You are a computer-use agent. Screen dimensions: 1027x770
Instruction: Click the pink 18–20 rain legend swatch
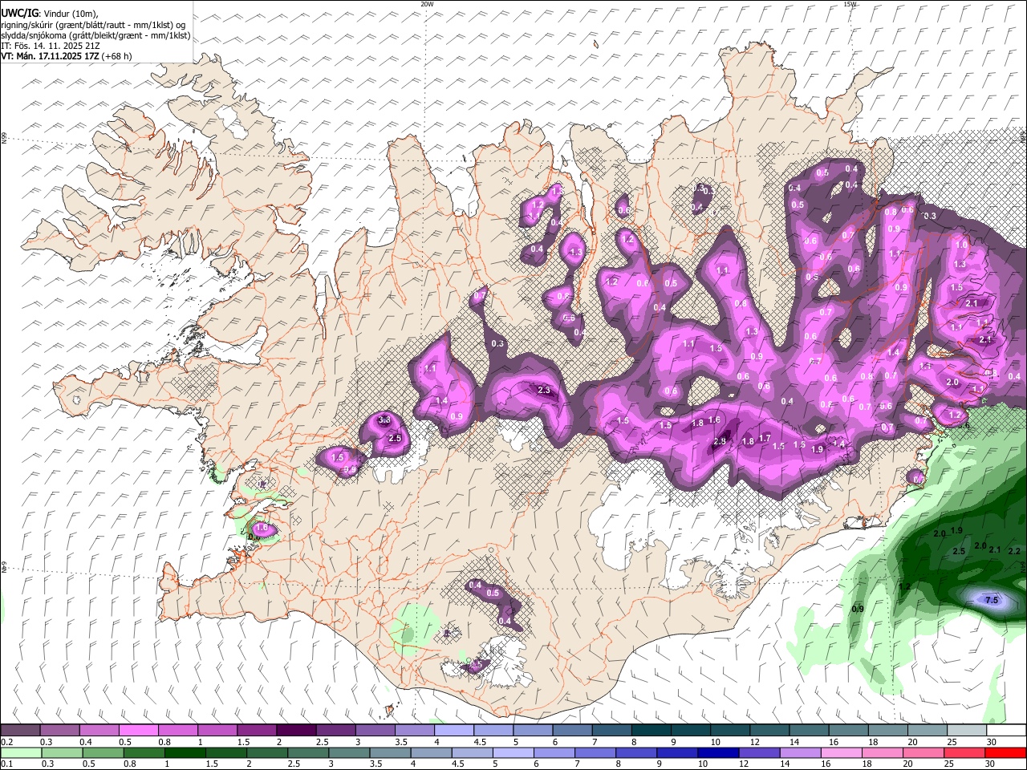pos(882,752)
